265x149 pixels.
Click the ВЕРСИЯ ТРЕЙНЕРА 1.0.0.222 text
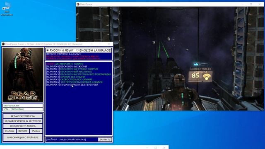63,54
